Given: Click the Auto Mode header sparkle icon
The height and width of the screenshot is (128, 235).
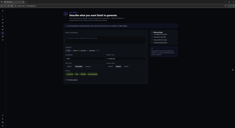Looking at the screenshot, I should coord(66,14).
